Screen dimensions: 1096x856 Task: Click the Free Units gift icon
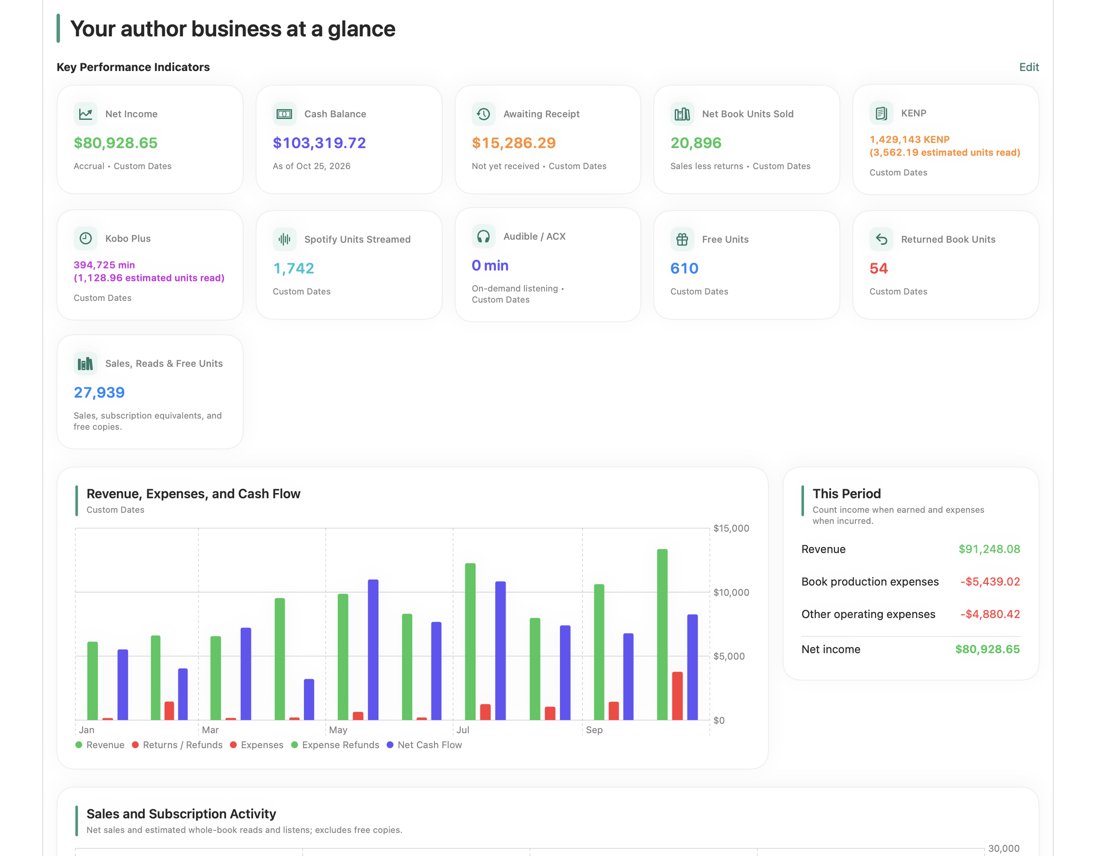coord(682,239)
